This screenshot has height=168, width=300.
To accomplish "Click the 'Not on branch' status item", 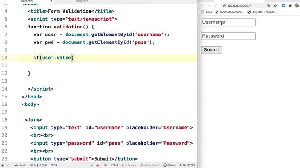I will click(150, 165).
